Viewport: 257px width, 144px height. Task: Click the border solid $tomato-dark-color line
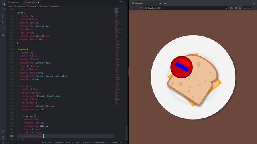tap(44, 76)
